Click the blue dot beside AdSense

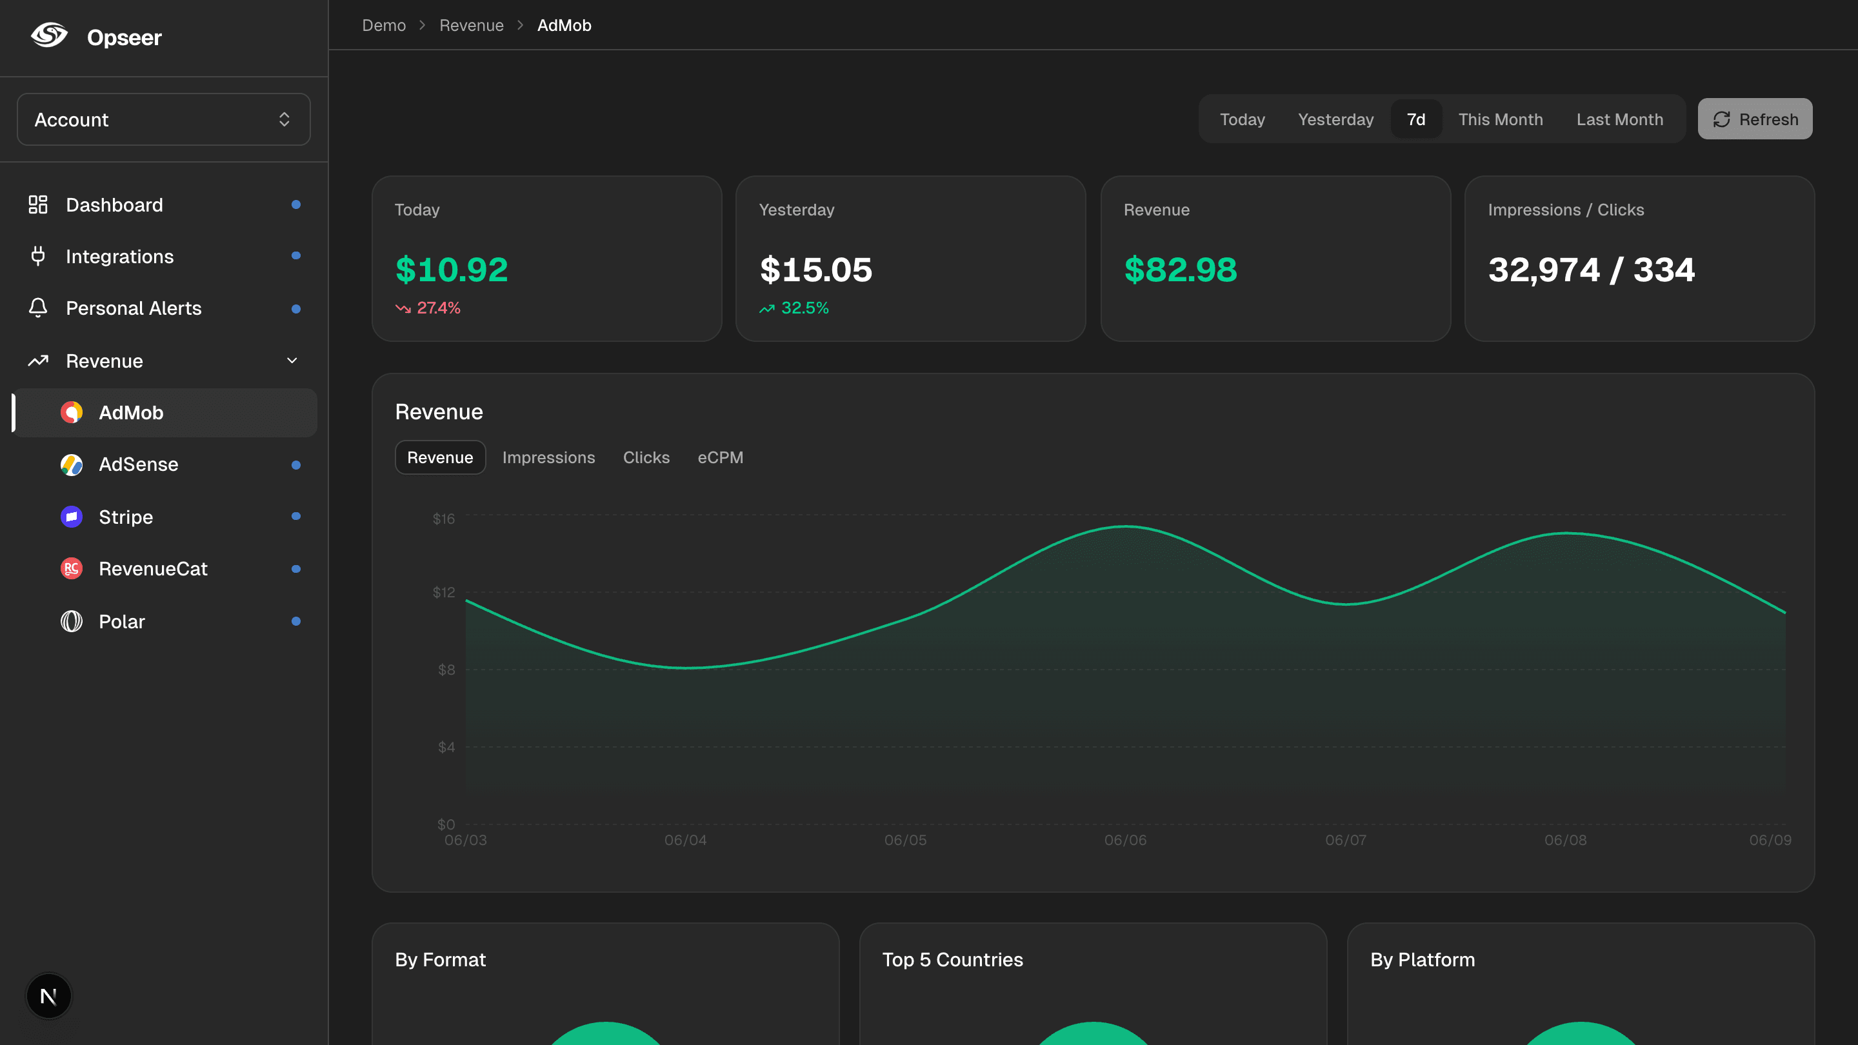tap(295, 465)
